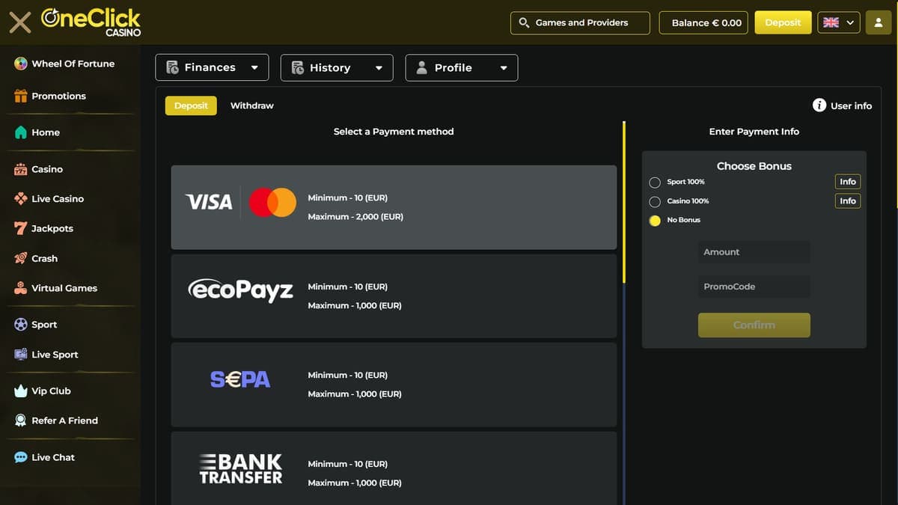Screen dimensions: 898x505
Task: Click the Finances wallet icon
Action: [x=172, y=67]
